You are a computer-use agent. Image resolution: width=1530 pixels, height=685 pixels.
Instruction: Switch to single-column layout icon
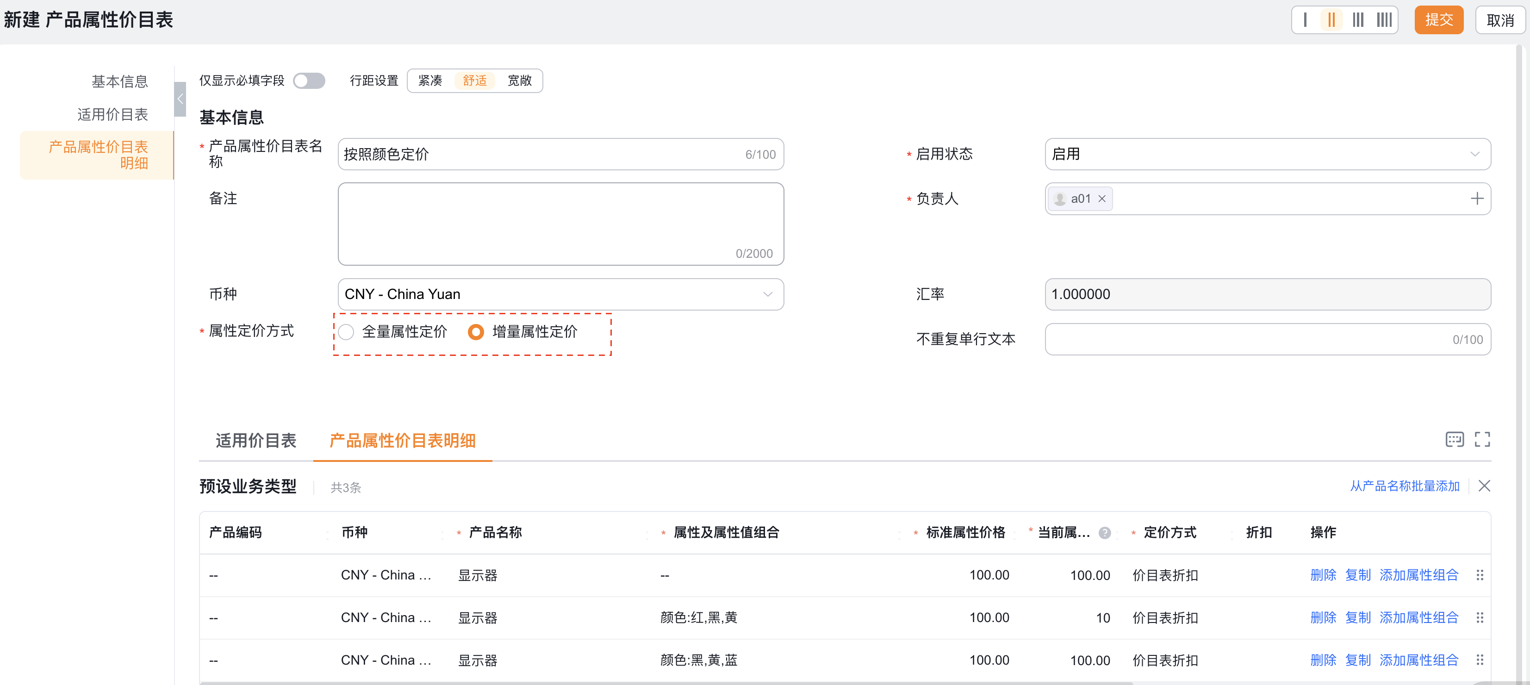coord(1305,20)
